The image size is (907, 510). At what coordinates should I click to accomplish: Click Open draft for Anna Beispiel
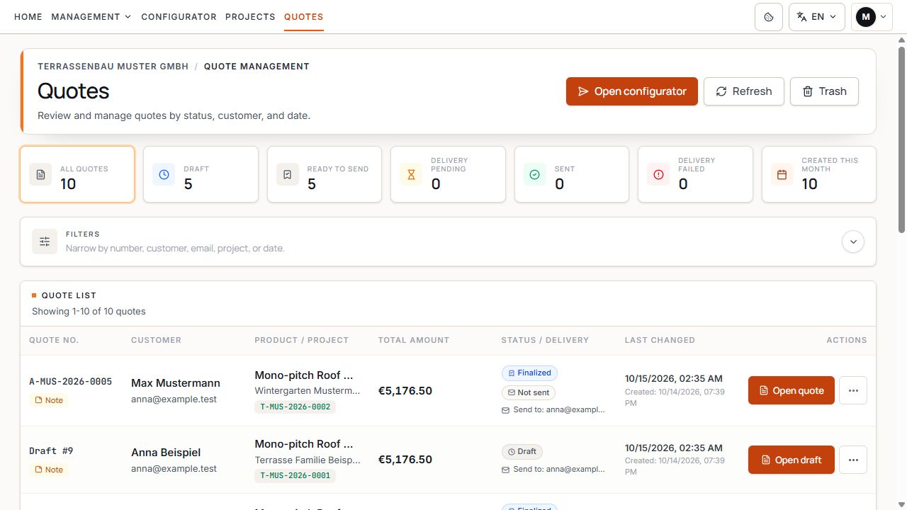791,460
